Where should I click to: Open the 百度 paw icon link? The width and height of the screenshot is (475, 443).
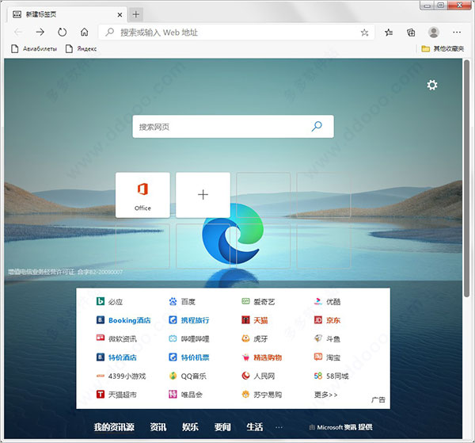click(x=173, y=301)
